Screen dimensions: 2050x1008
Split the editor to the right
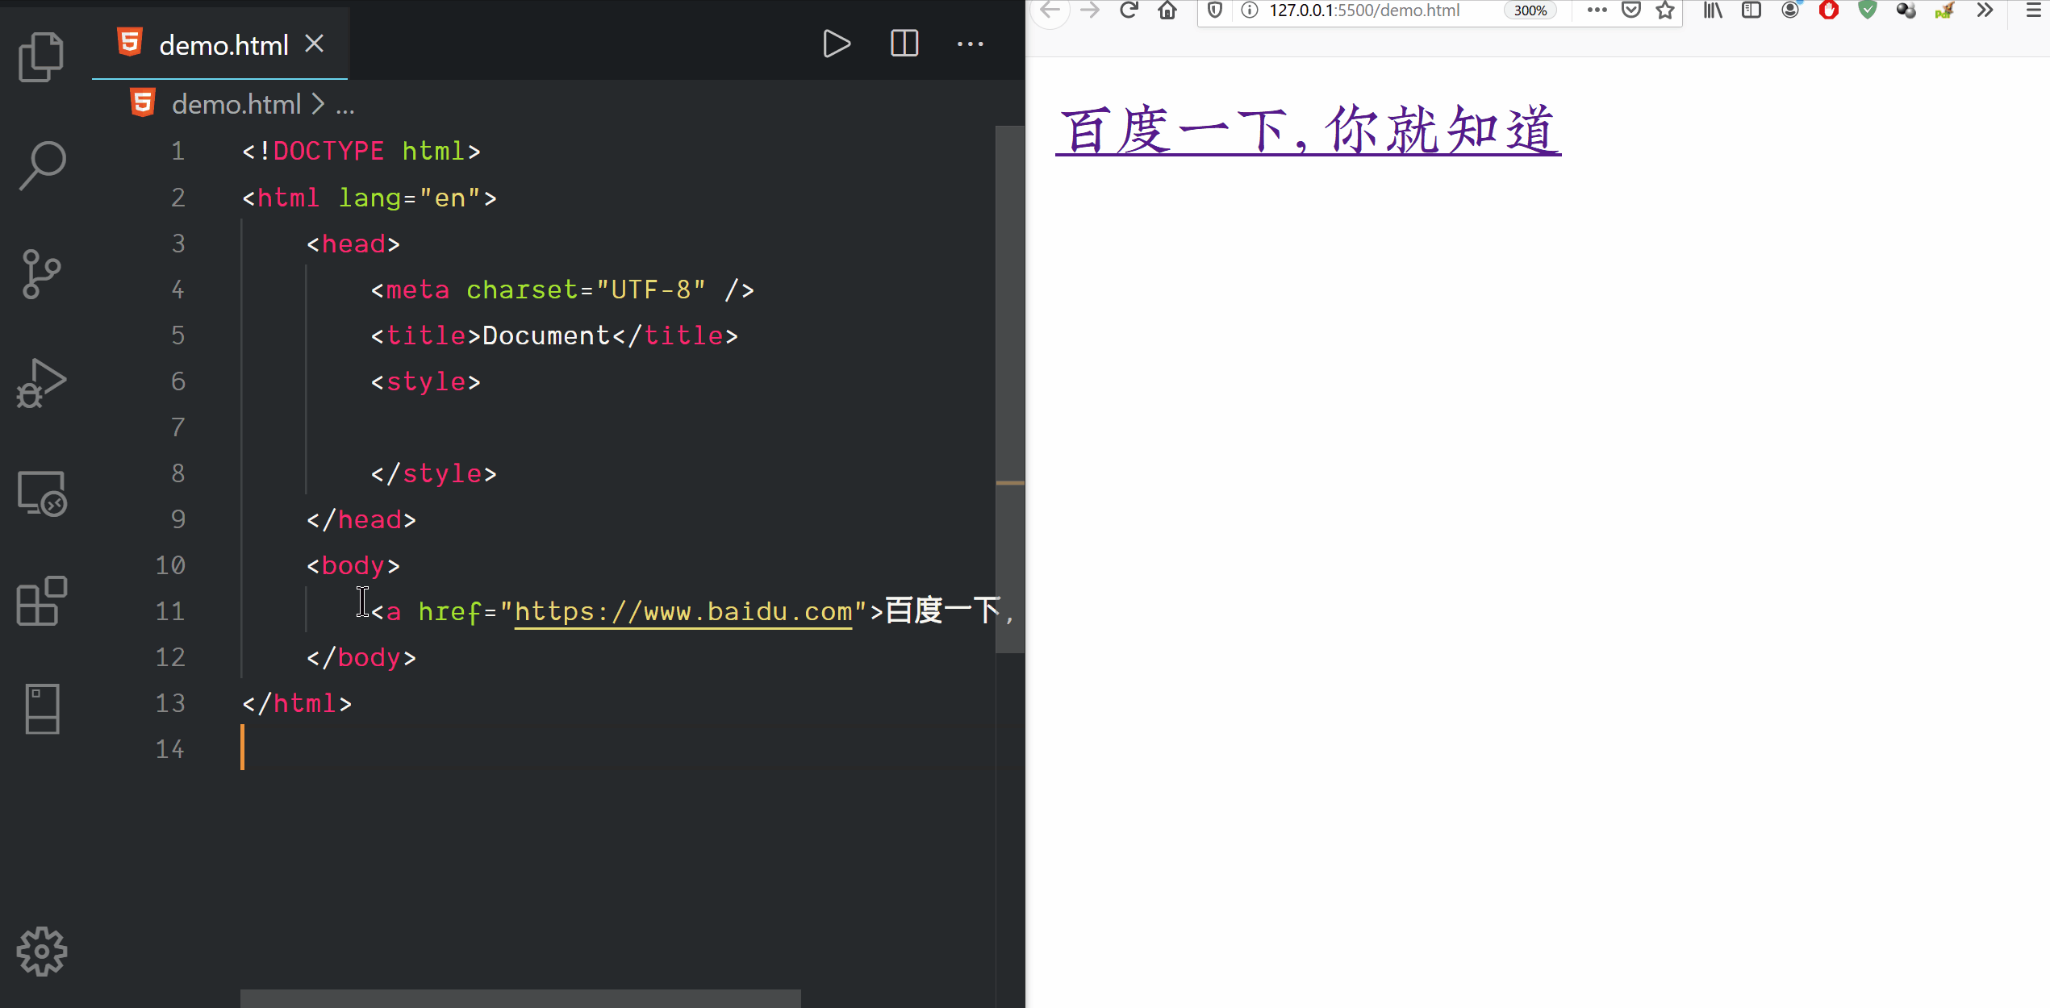(904, 44)
